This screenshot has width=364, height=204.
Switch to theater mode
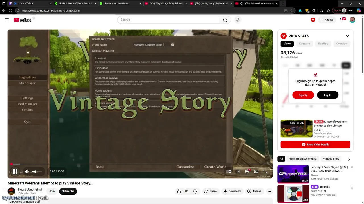point(256,171)
